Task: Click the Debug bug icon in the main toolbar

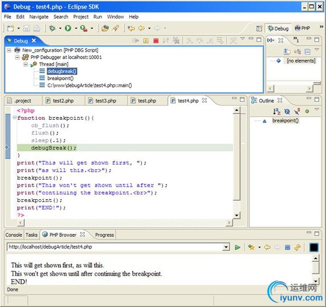Action: point(52,28)
